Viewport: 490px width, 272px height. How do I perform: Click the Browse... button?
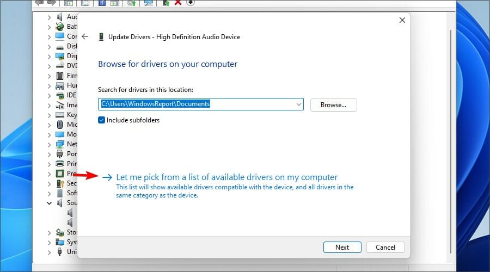coord(333,105)
